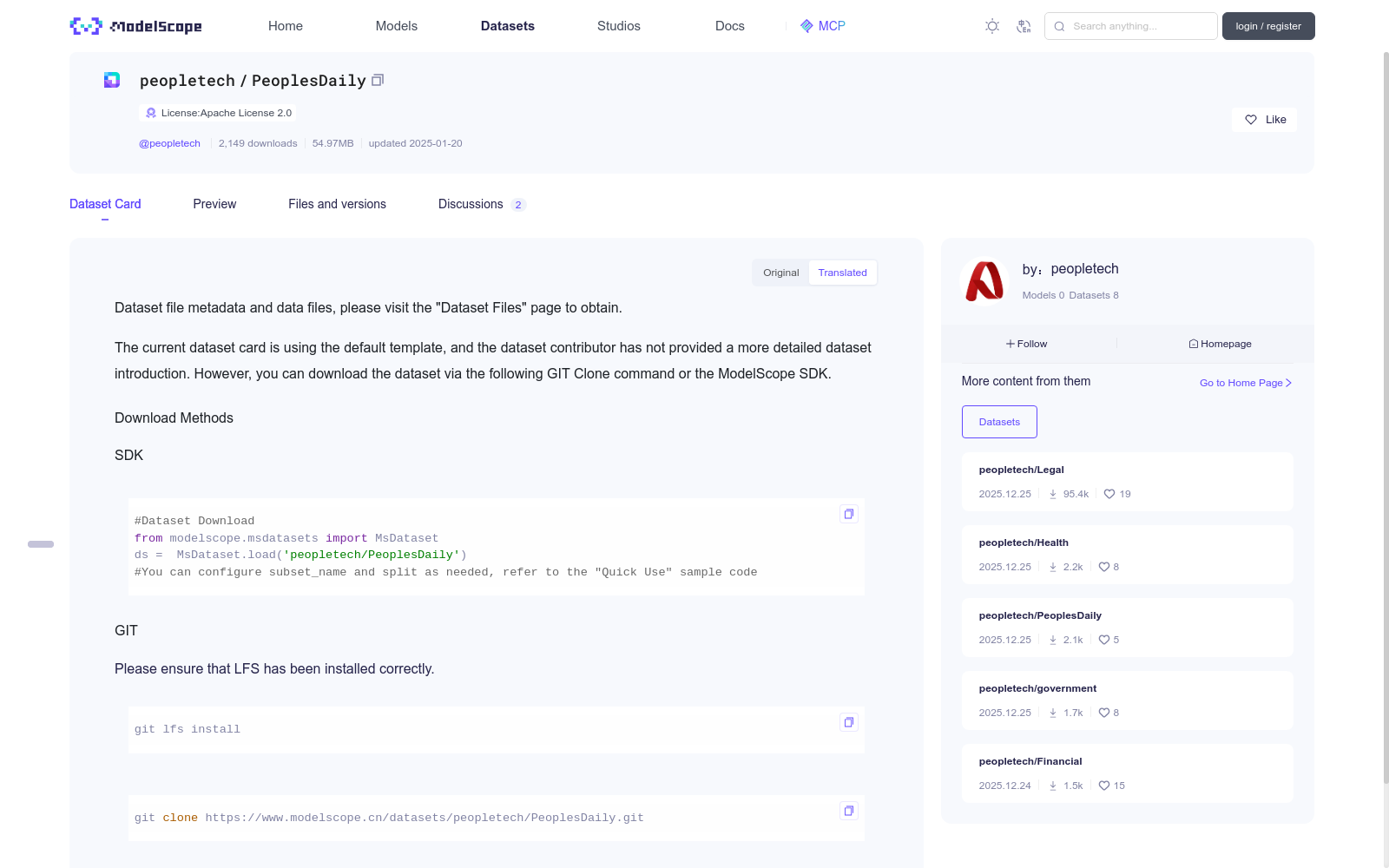The height and width of the screenshot is (868, 1389).
Task: Open the peopletech/Legal dataset
Action: tap(1021, 470)
